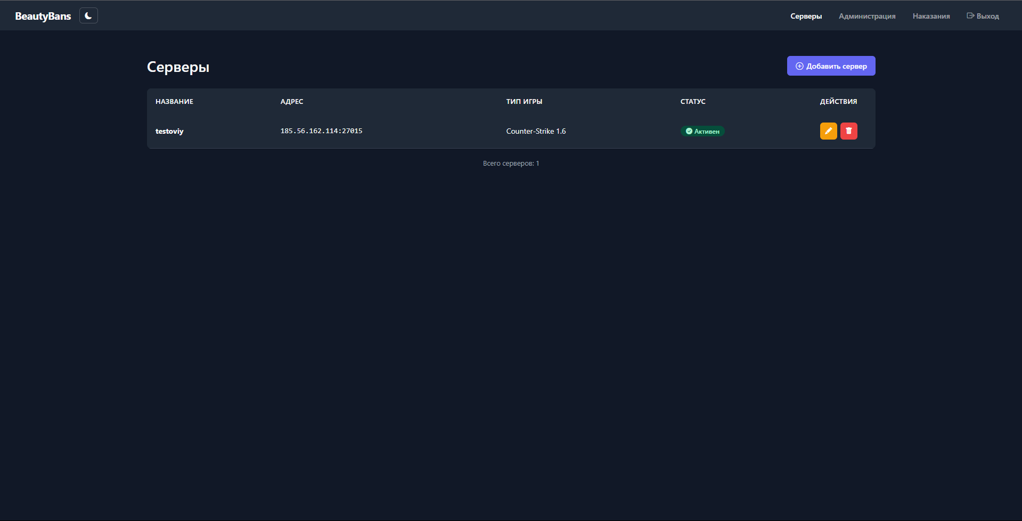This screenshot has width=1022, height=521.
Task: Click the BeautyBans logo
Action: click(43, 16)
